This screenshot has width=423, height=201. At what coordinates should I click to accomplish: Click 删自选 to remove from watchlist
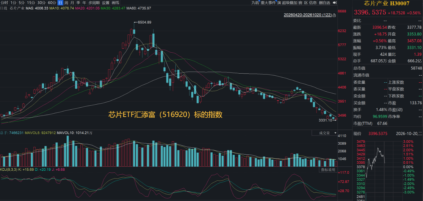pos(324,3)
